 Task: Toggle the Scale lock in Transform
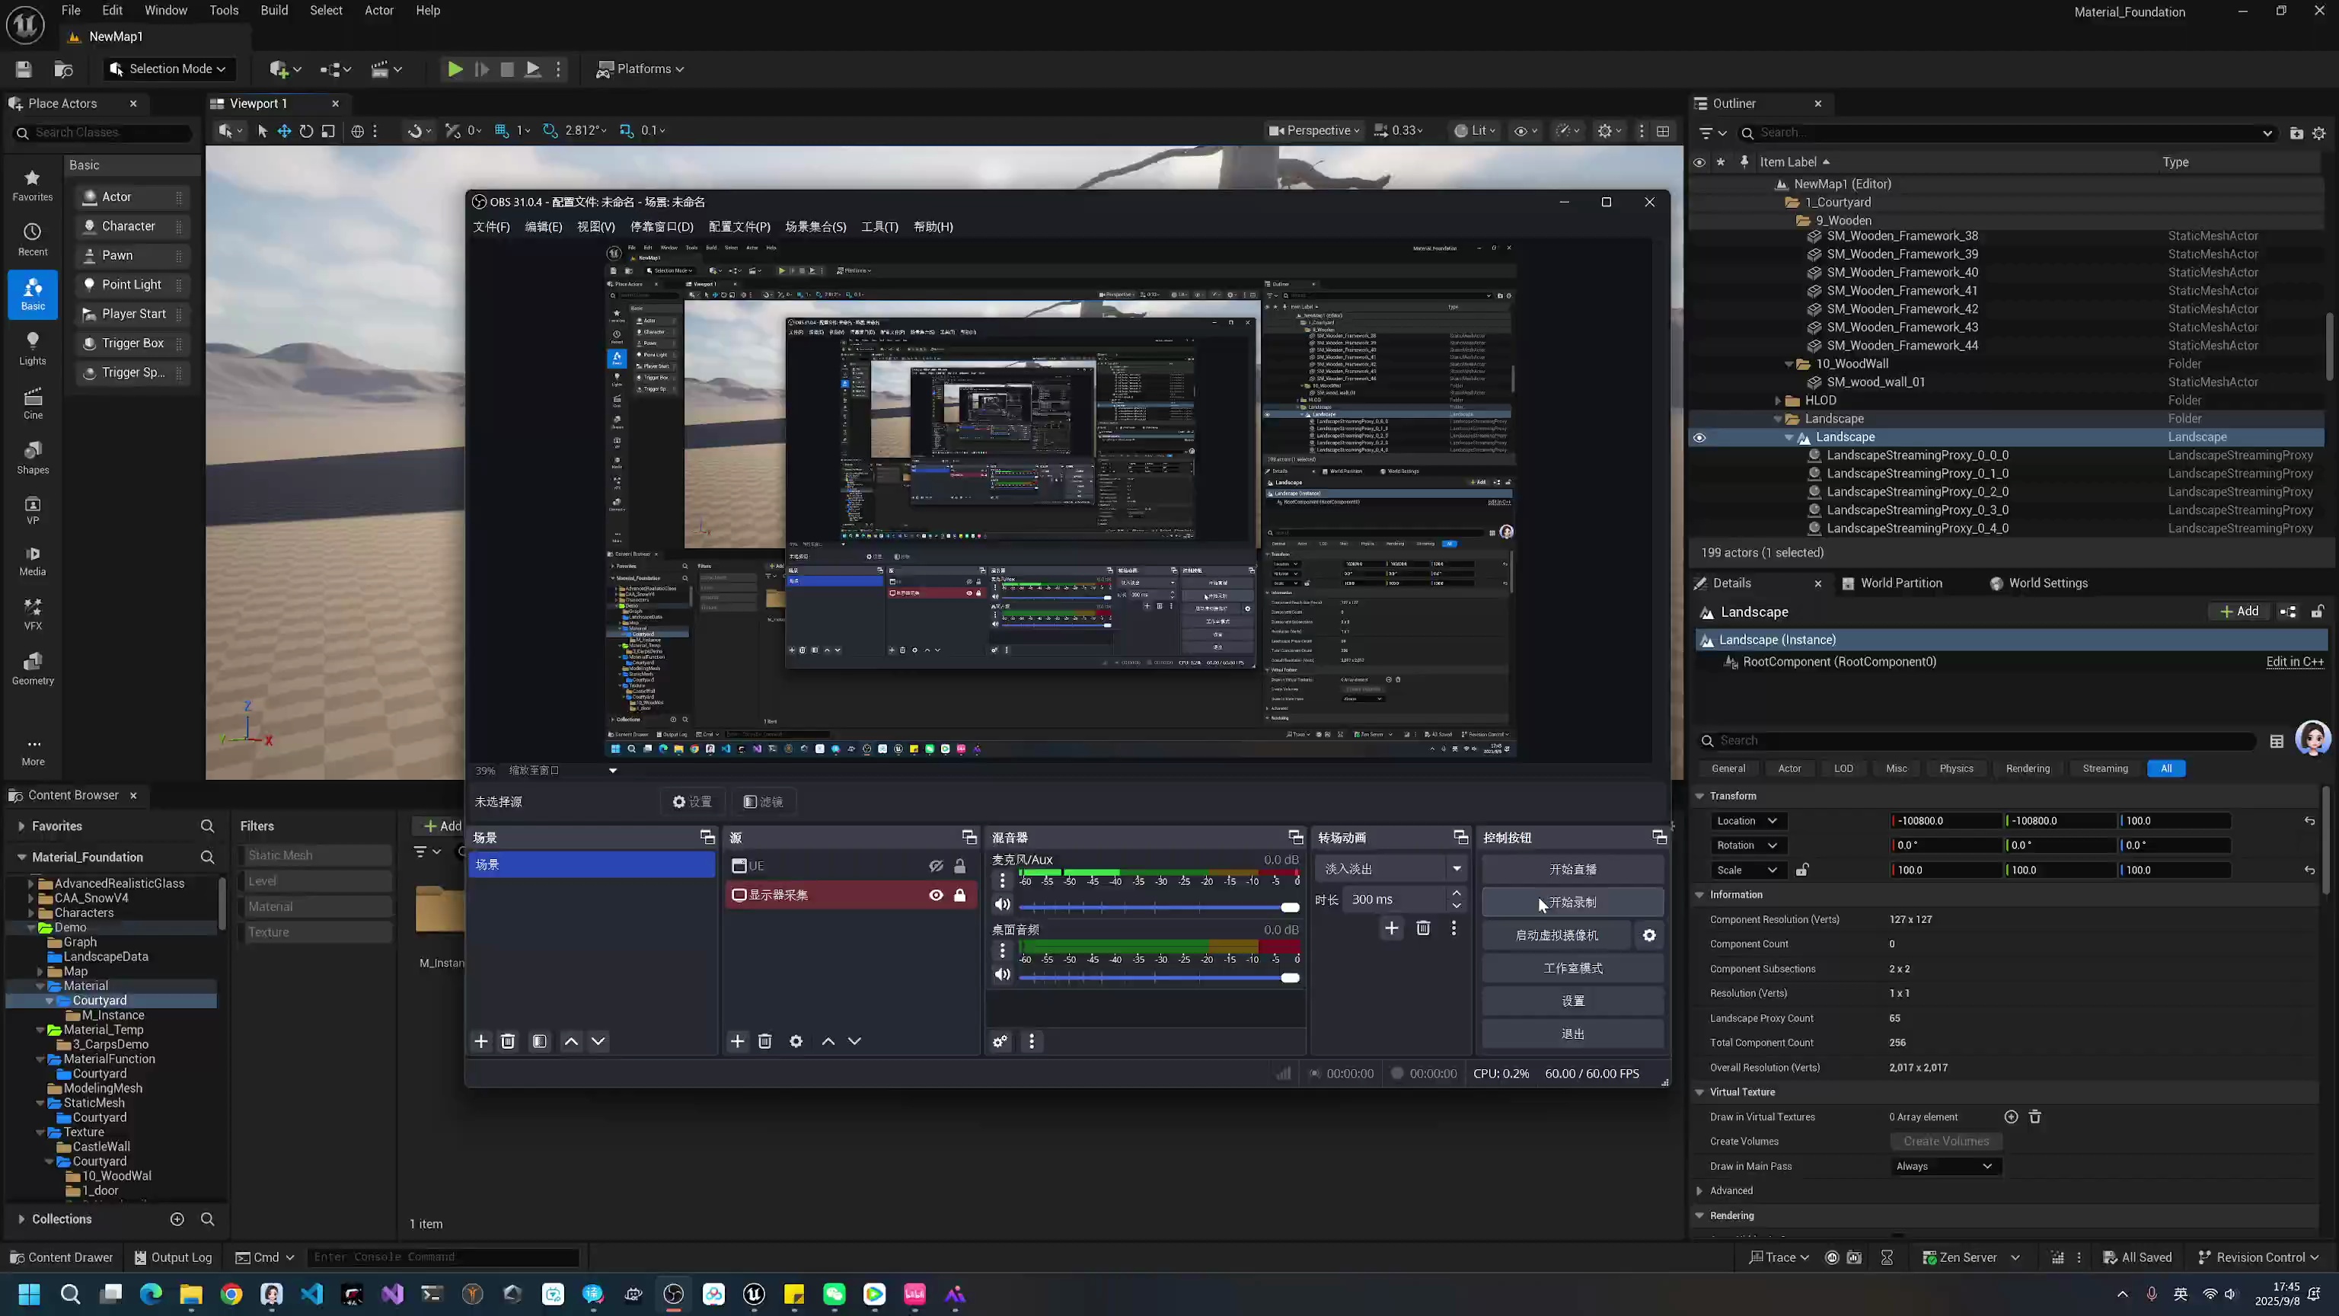coord(1801,870)
